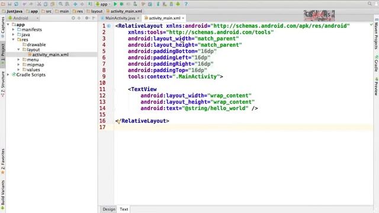Image resolution: width=379 pixels, height=213 pixels.
Task: Select the activity_main.xml editor tab
Action: 165,18
